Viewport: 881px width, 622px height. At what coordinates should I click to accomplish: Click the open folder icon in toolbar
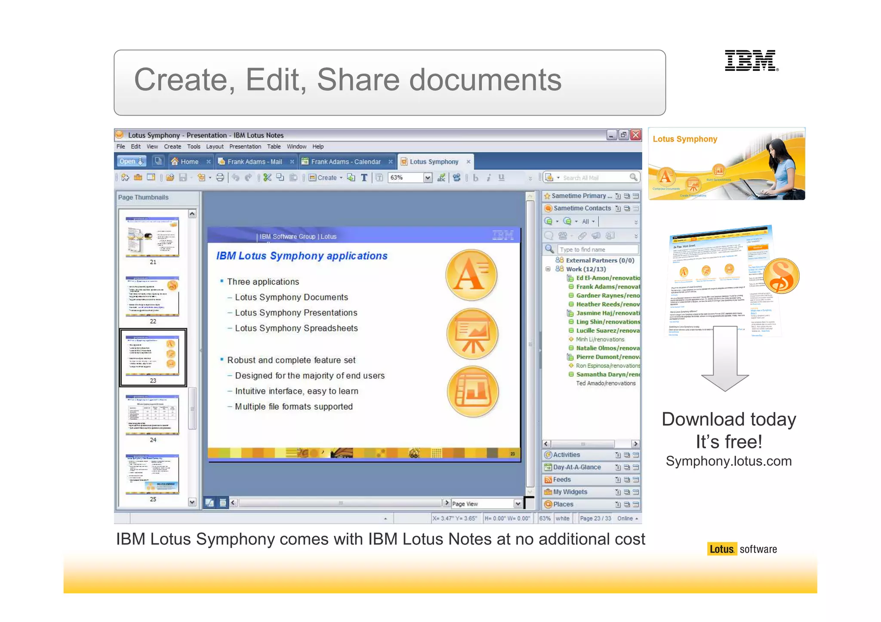[170, 177]
